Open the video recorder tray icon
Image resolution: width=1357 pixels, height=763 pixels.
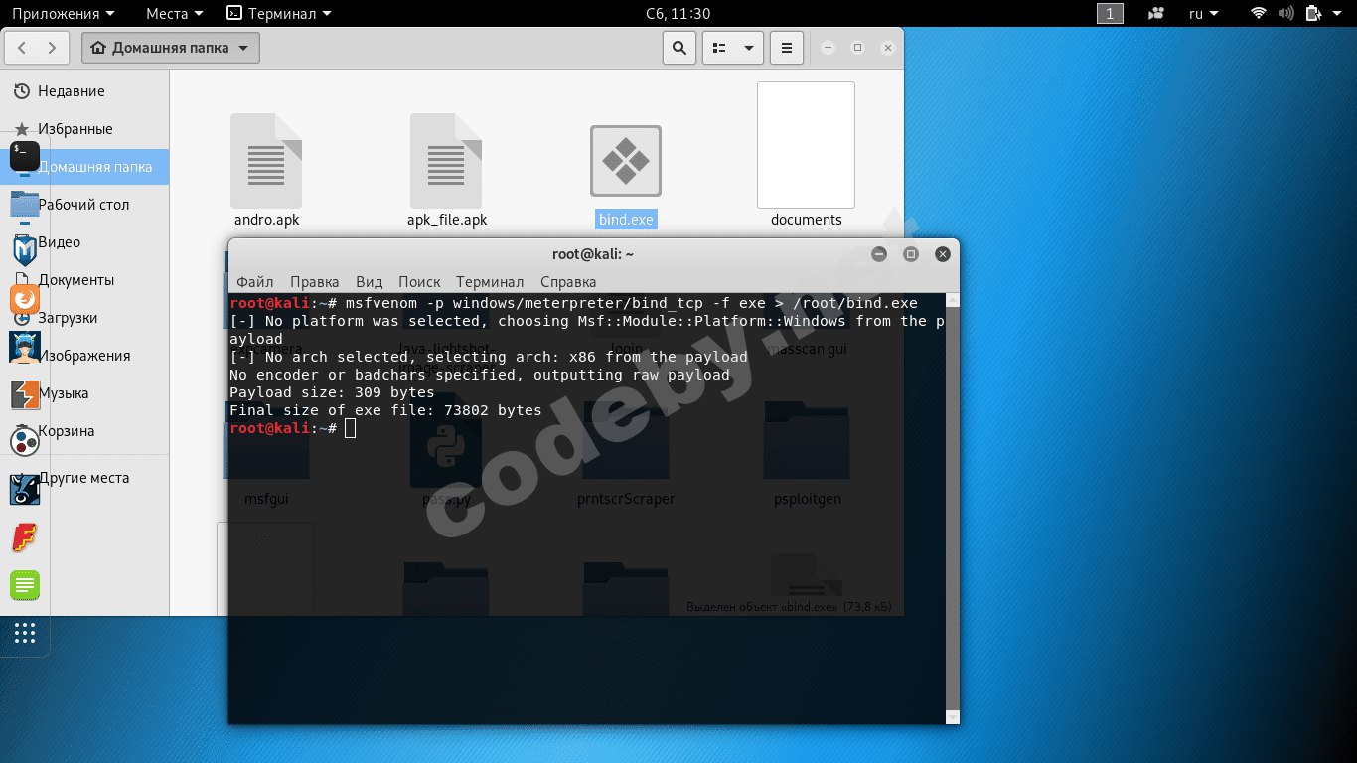tap(1155, 14)
